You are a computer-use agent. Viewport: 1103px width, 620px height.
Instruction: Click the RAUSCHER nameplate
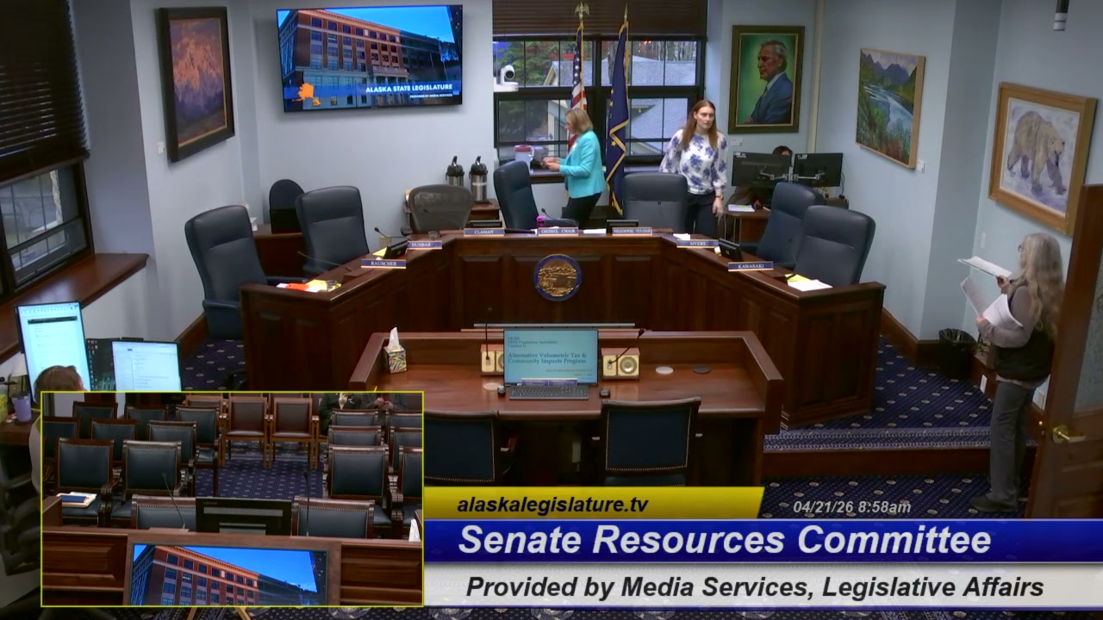point(383,263)
